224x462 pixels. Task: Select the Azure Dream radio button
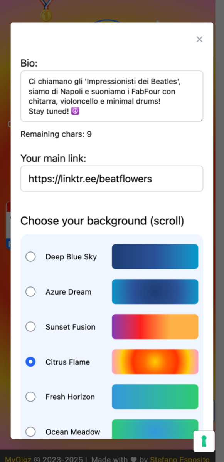tap(30, 292)
